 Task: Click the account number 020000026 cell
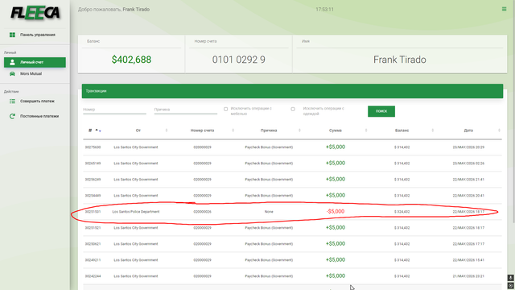pos(202,212)
